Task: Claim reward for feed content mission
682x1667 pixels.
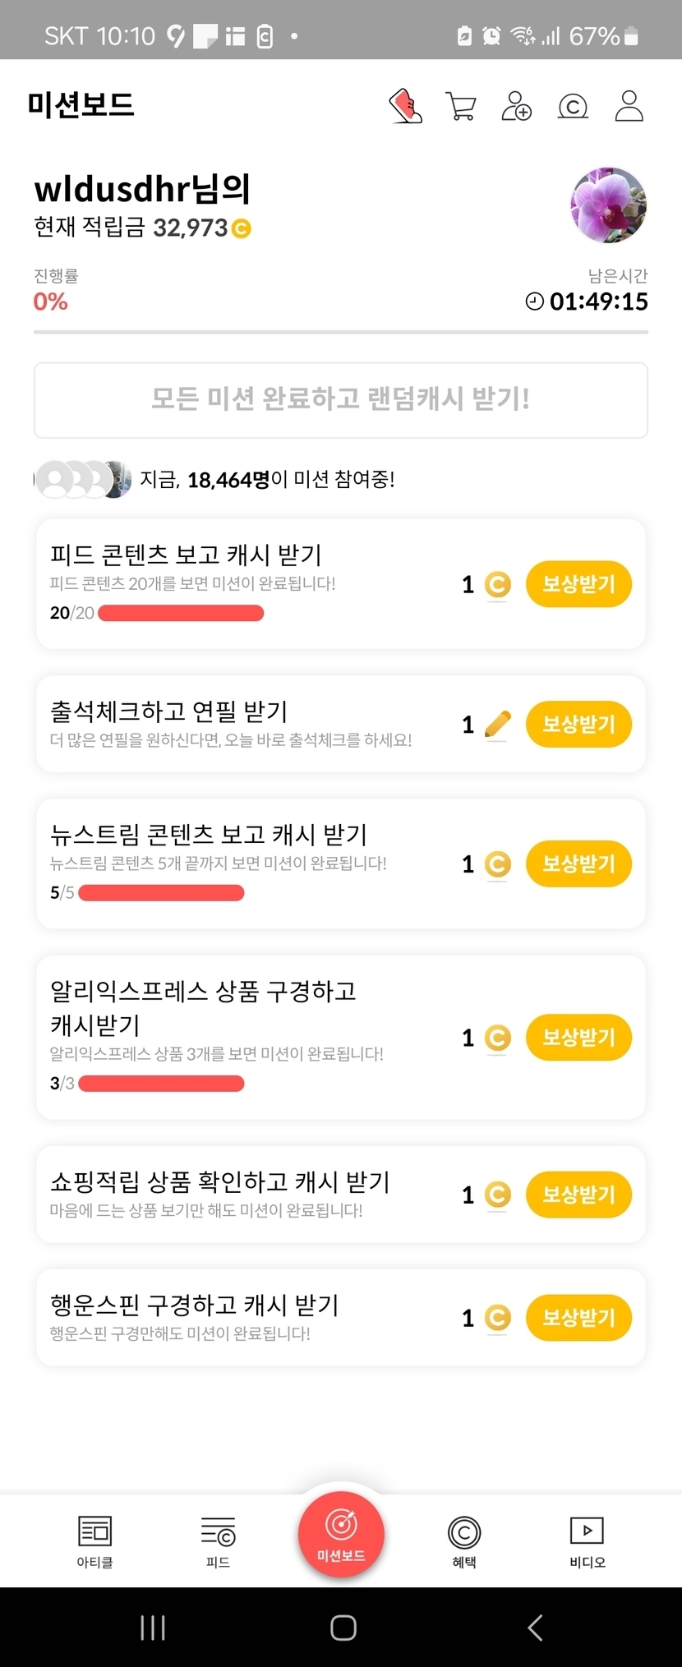Action: [x=578, y=584]
